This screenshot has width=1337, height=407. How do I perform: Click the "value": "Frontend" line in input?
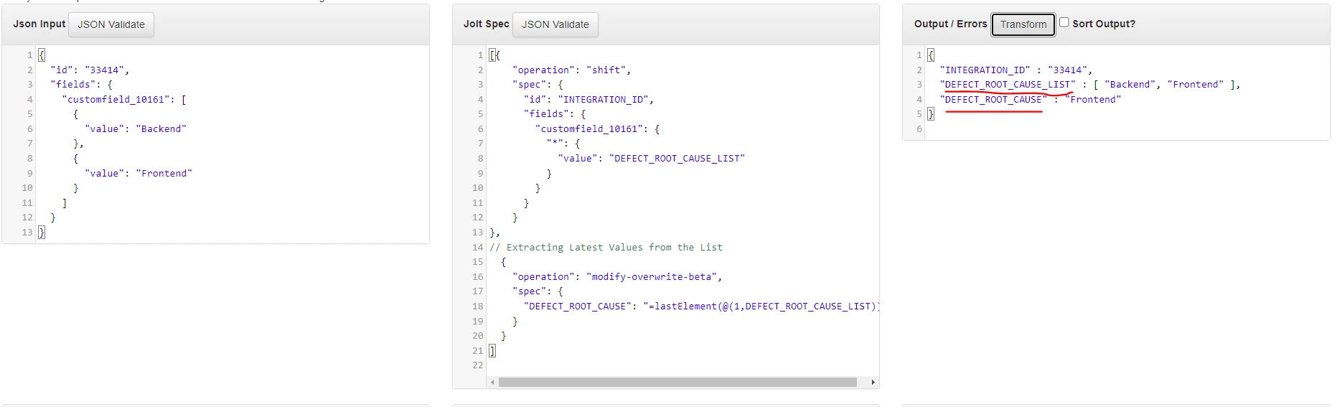coord(139,173)
